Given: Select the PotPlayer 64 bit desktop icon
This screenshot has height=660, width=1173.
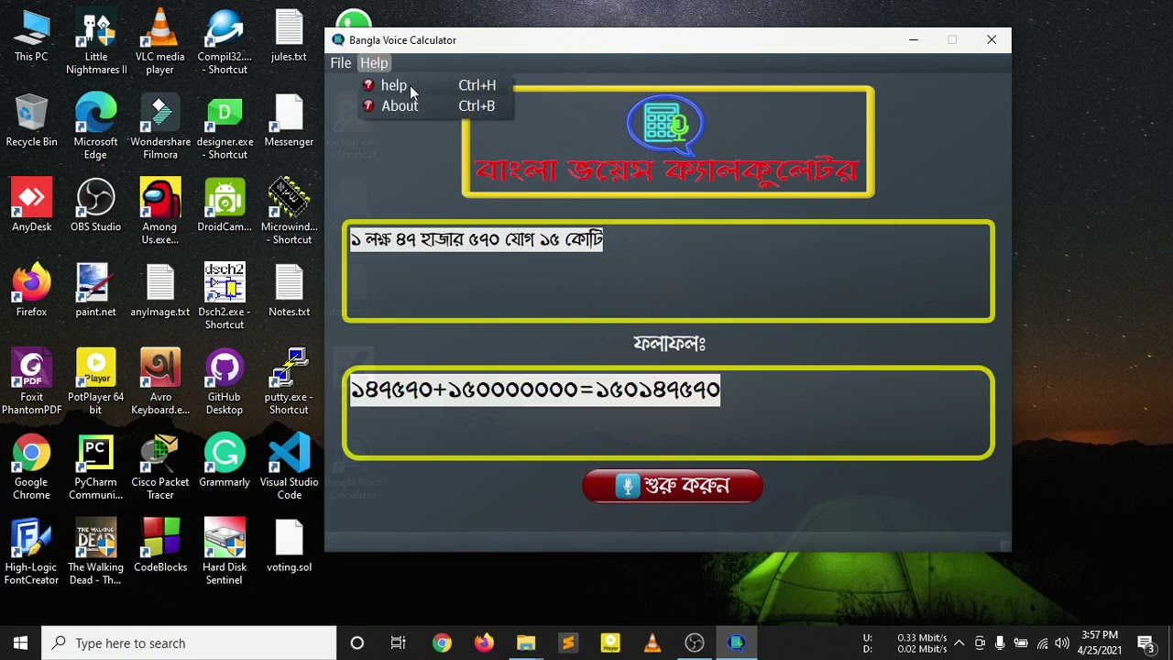Looking at the screenshot, I should tap(96, 383).
